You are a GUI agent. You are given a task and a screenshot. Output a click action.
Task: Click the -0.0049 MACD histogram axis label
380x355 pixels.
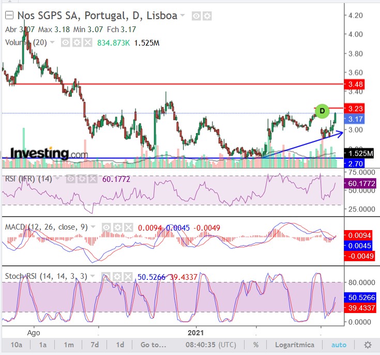click(360, 256)
